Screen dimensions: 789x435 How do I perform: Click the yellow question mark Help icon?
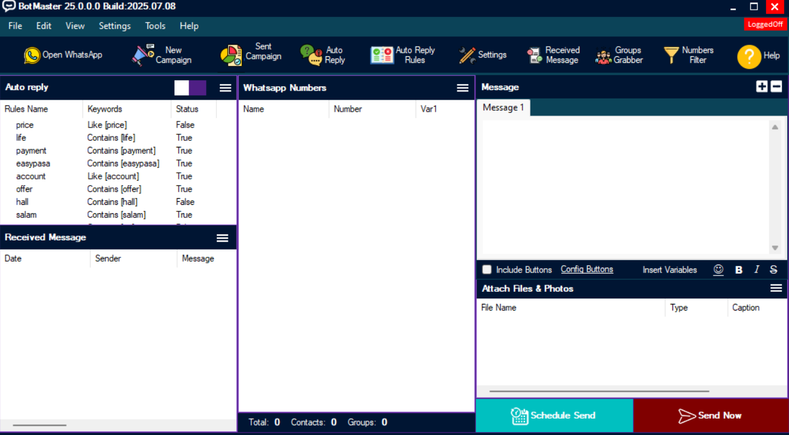point(749,57)
